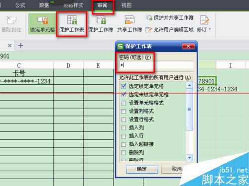The height and width of the screenshot is (186, 249).
Task: Open the Review (审阅) ribbon tab
Action: [103, 5]
